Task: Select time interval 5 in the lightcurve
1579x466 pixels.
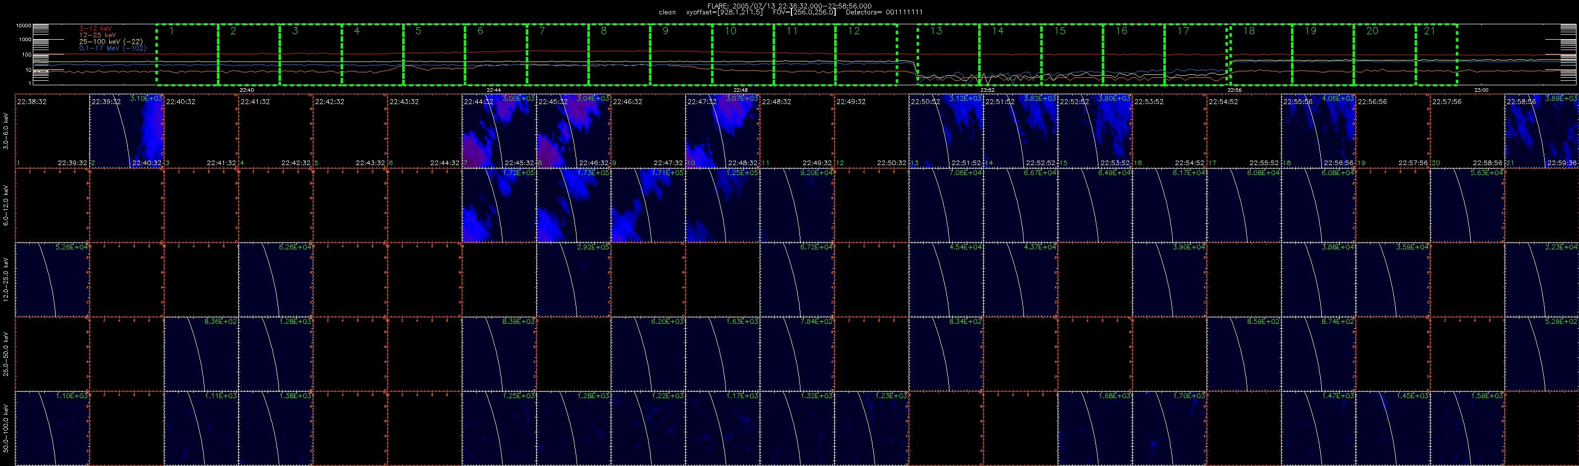Action: click(434, 55)
